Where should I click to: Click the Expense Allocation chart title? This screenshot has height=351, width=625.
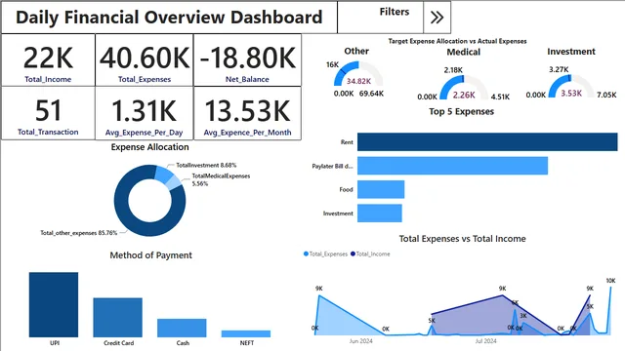(149, 147)
